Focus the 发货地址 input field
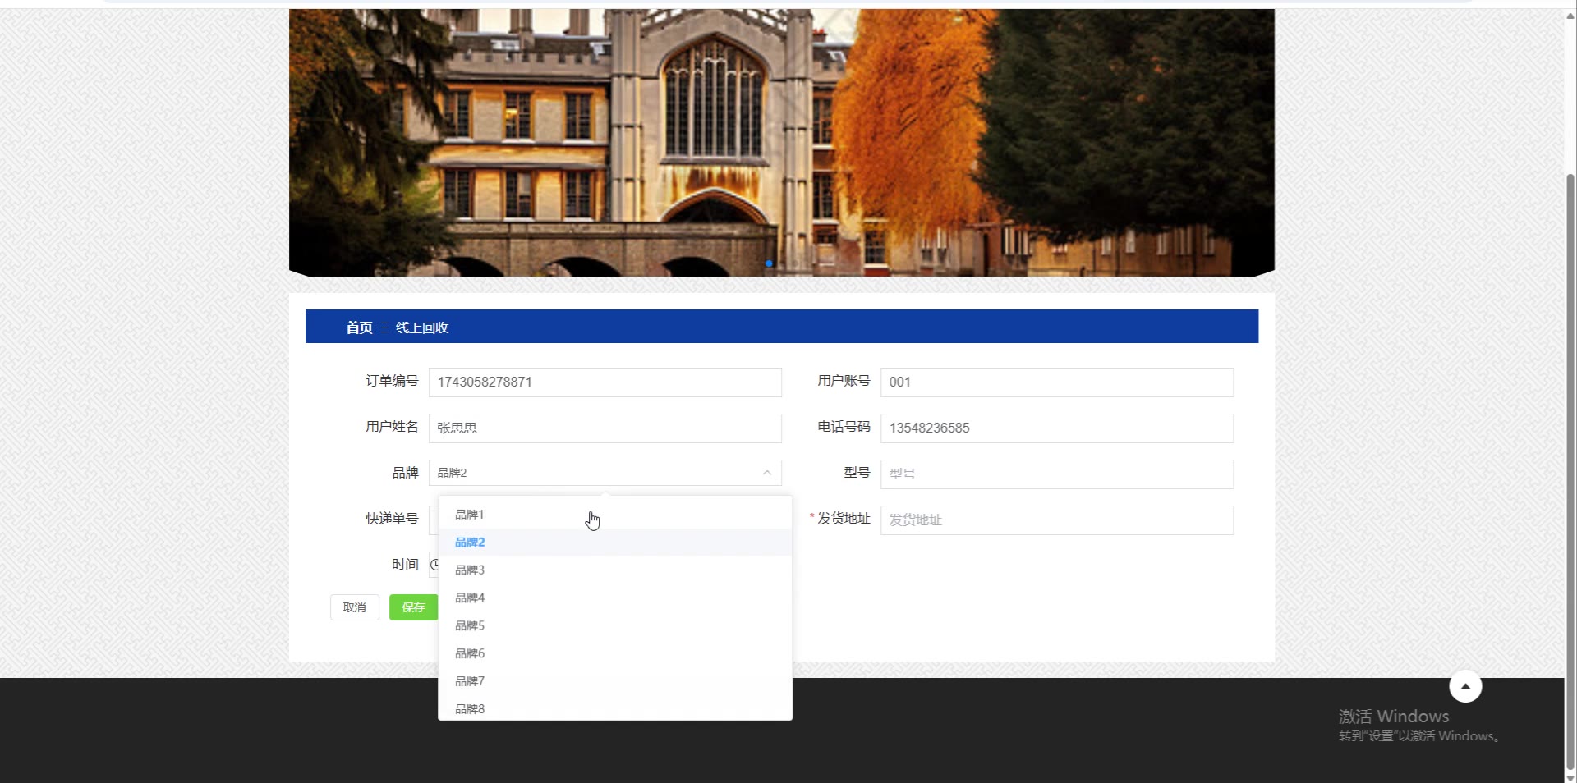 point(1057,520)
